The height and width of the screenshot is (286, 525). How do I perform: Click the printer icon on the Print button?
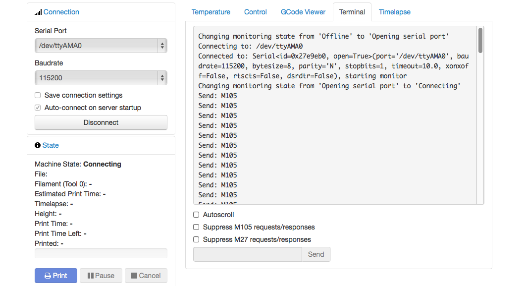[48, 275]
